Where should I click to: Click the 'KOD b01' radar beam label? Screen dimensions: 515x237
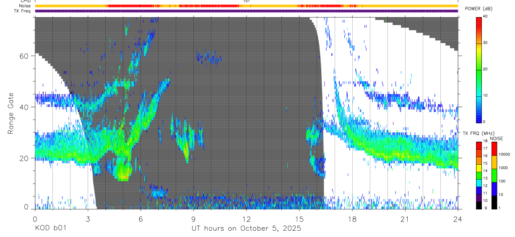click(50, 229)
